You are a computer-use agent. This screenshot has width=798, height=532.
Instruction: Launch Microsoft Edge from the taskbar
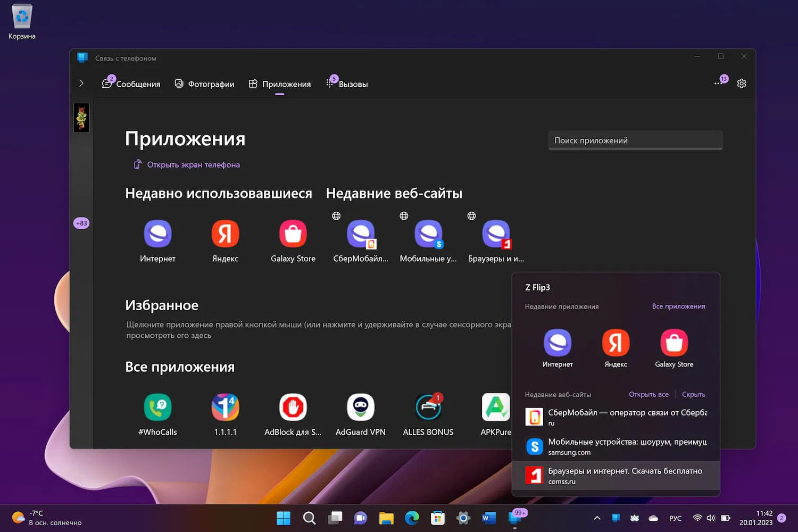[x=412, y=518]
